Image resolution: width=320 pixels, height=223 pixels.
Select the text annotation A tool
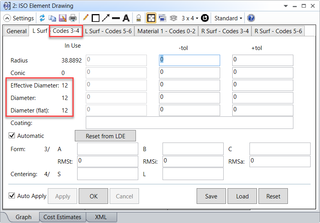click(126, 18)
